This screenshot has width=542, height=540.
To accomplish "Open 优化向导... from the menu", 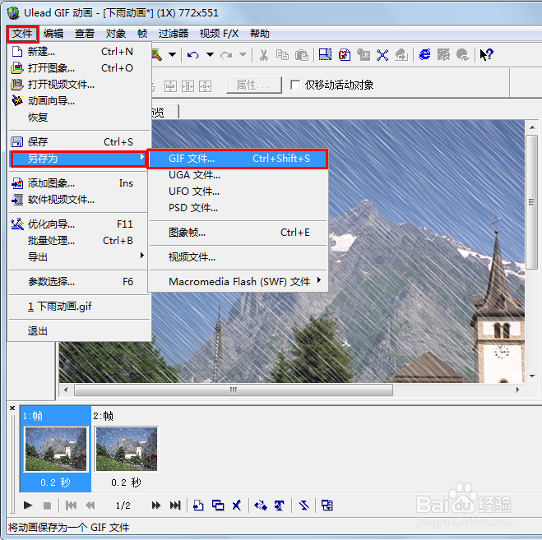I will pos(79,224).
